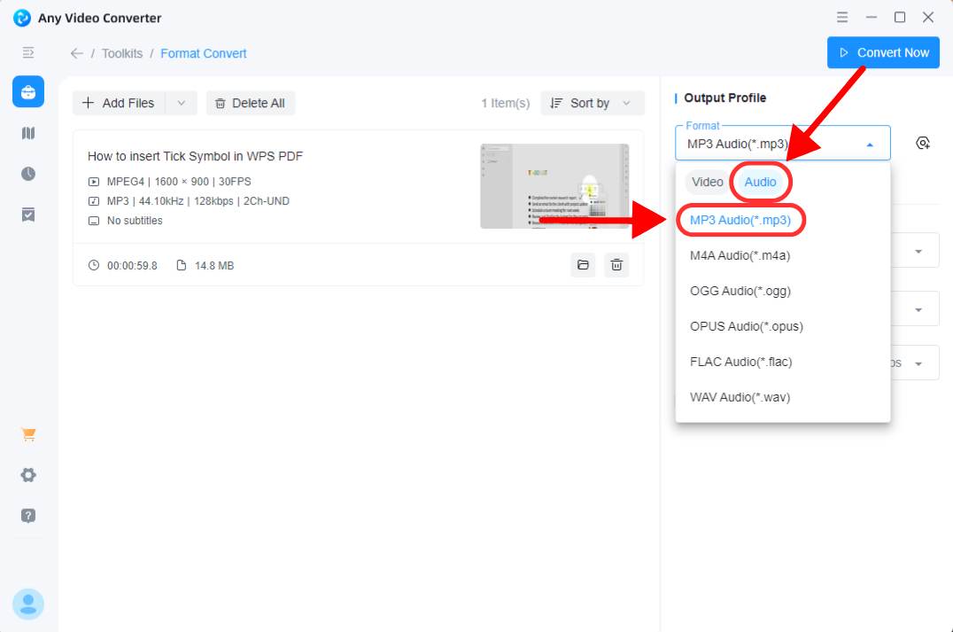Viewport: 953px width, 632px height.
Task: Click the Delete All button
Action: (x=250, y=103)
